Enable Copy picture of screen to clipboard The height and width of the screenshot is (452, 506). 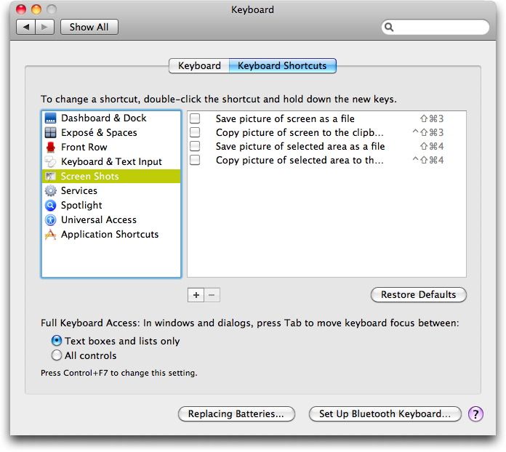click(x=195, y=132)
